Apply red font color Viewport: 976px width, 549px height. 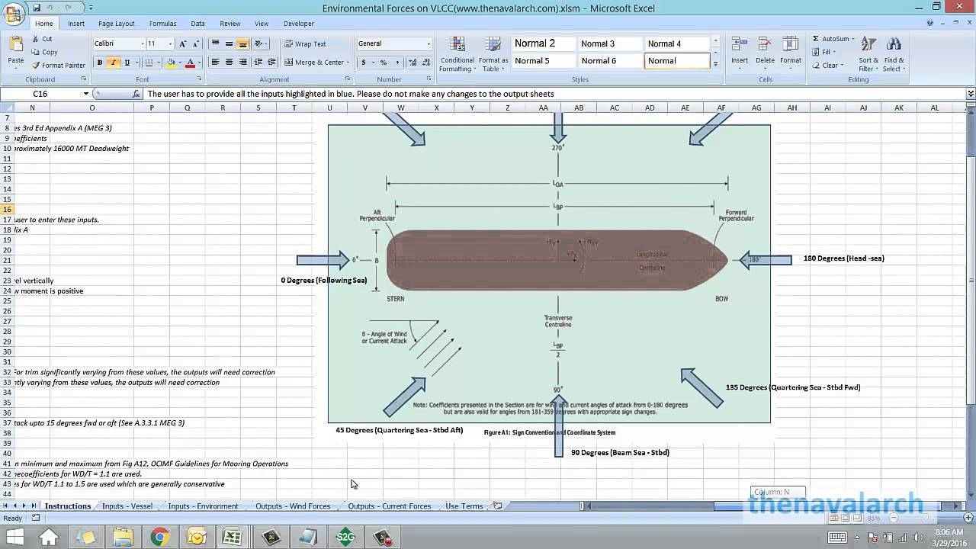click(x=190, y=63)
